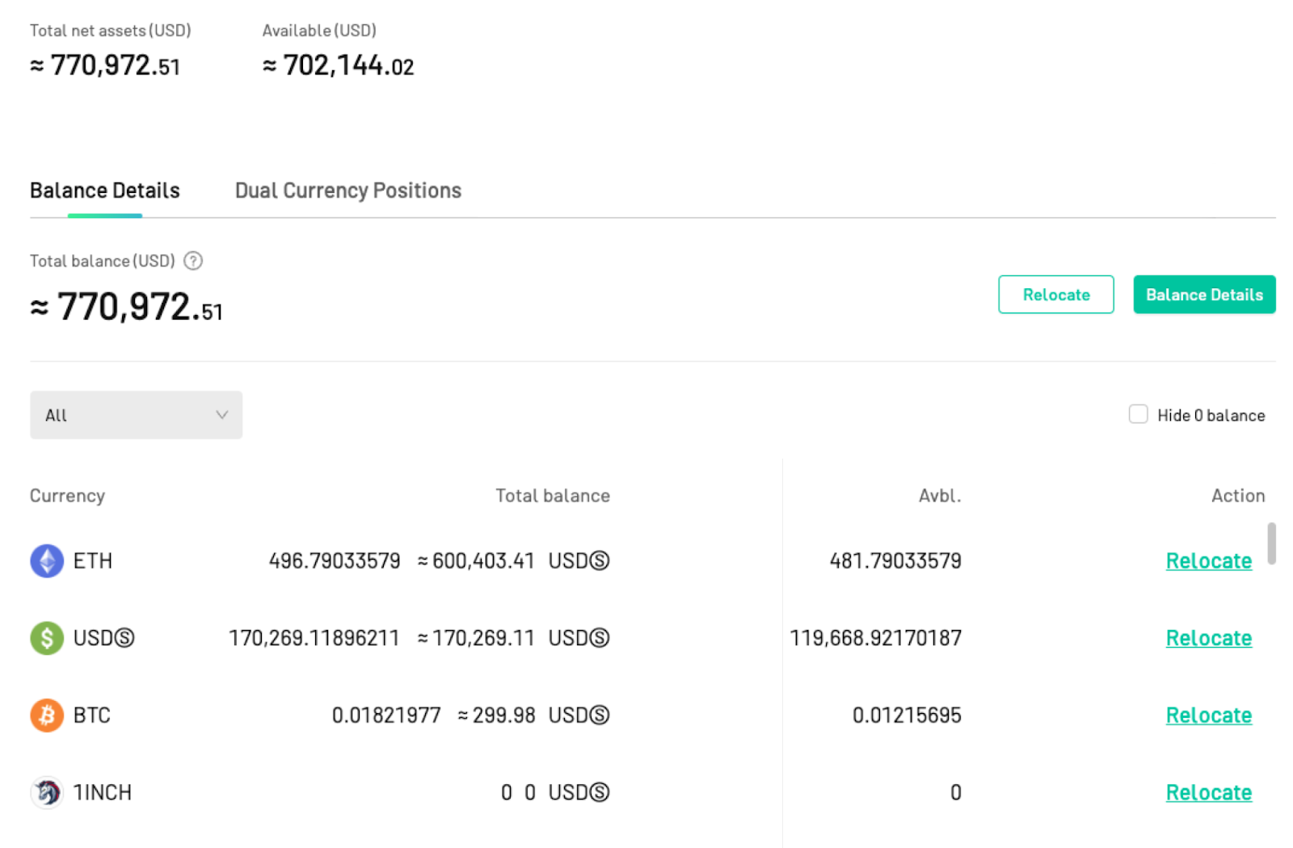Click the Currency column header
This screenshot has width=1293, height=848.
pyautogui.click(x=67, y=496)
